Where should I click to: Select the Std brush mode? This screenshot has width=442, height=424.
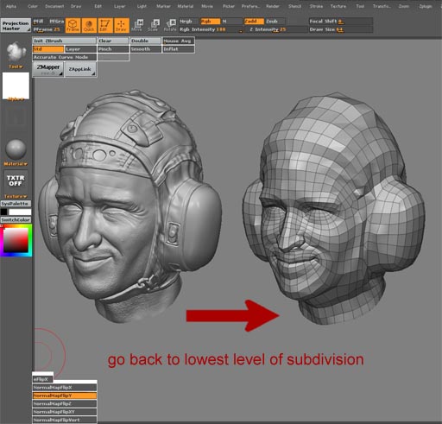48,49
